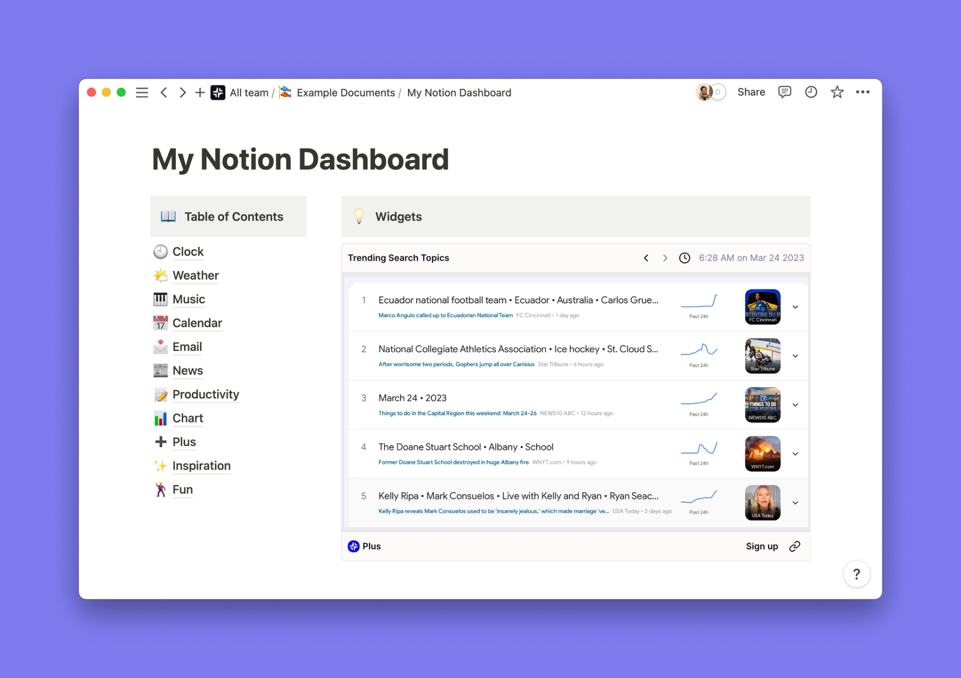
Task: Click the WNYT.com fire thumbnail
Action: 763,454
